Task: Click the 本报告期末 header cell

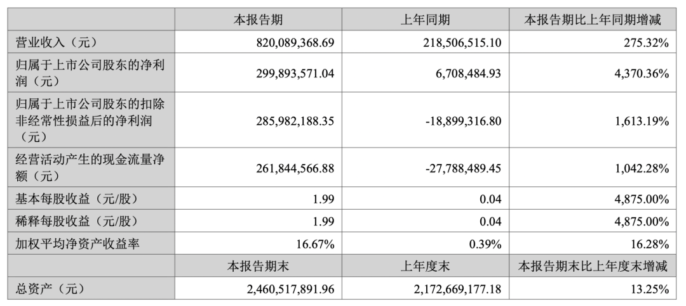Action: [x=258, y=266]
